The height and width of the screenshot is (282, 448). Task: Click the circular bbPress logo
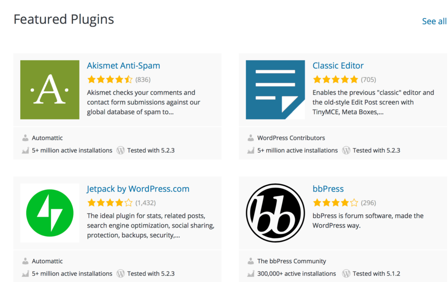(x=275, y=212)
